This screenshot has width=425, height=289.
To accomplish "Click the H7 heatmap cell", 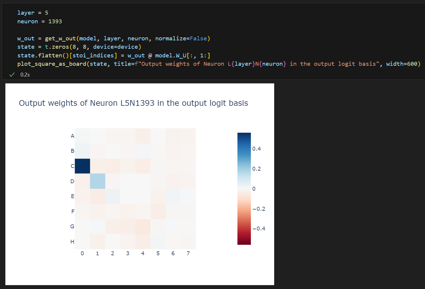I will point(188,242).
